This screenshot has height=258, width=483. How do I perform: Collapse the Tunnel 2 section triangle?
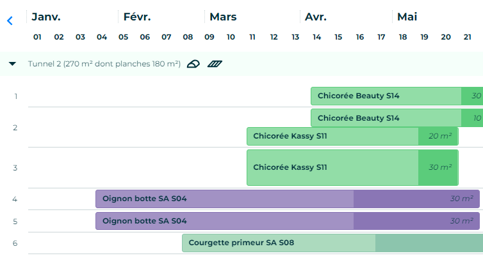pyautogui.click(x=12, y=64)
